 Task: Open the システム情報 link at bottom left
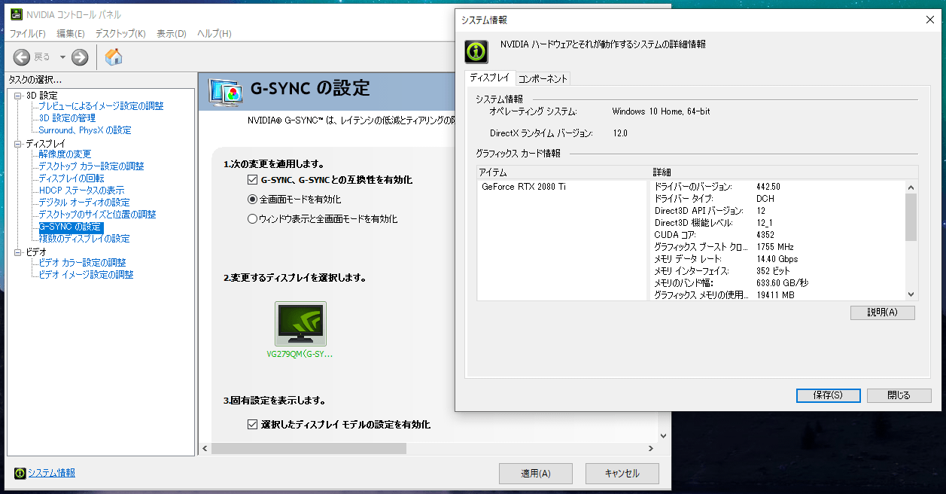(51, 473)
